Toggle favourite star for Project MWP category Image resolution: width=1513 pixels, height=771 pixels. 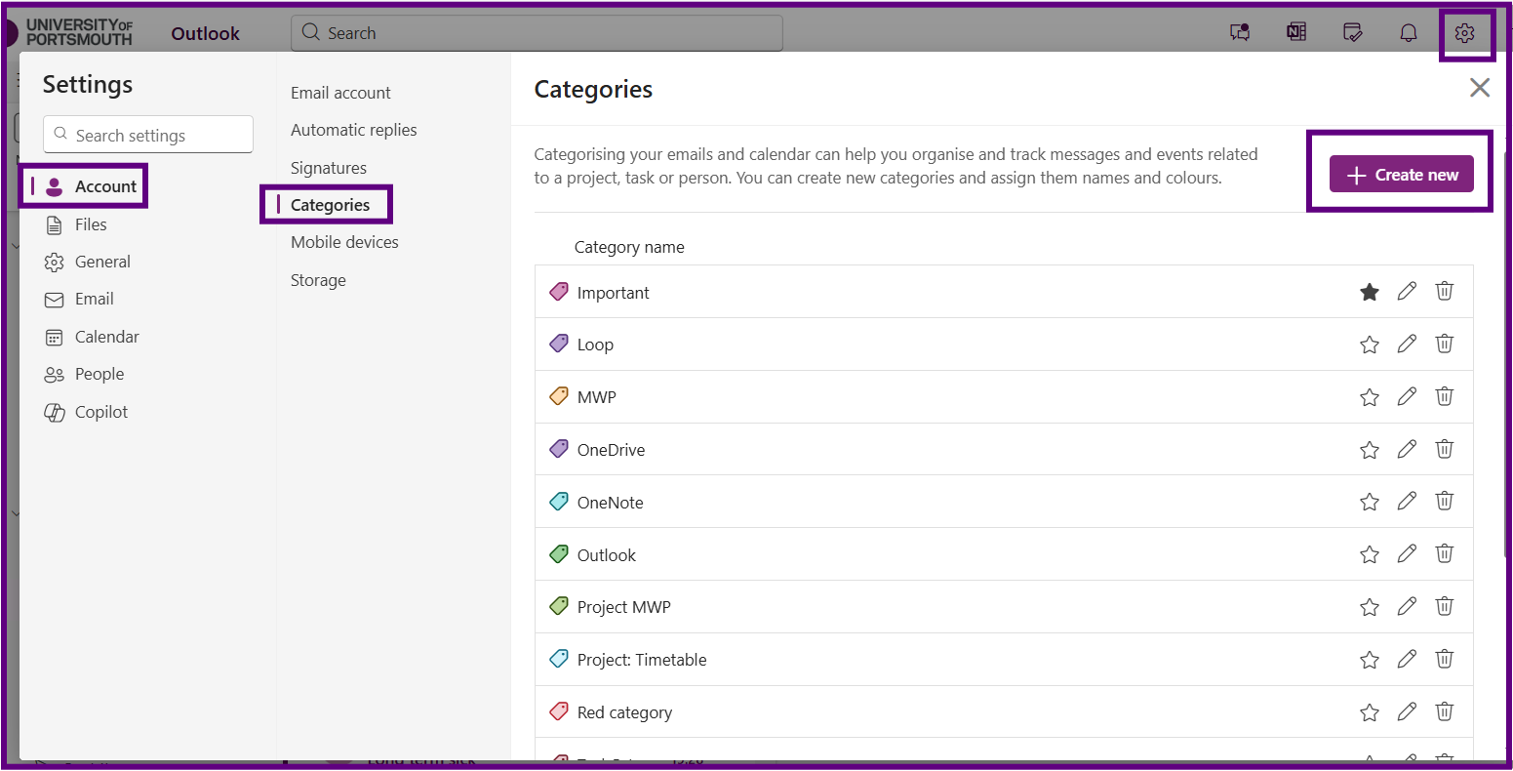tap(1370, 607)
